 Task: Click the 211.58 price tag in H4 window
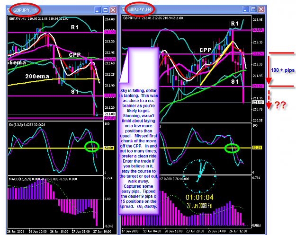[258, 86]
